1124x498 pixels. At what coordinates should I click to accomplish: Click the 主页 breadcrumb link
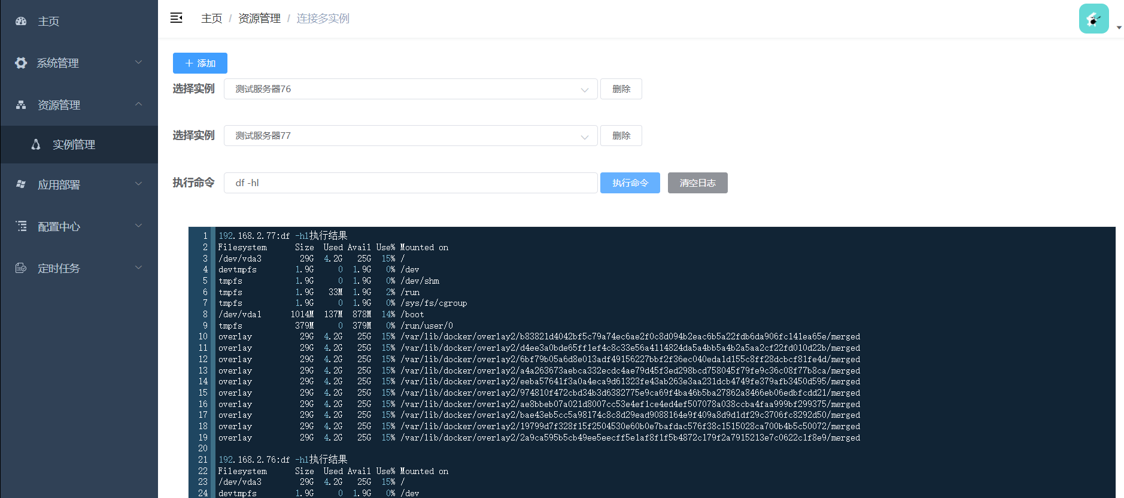coord(212,19)
